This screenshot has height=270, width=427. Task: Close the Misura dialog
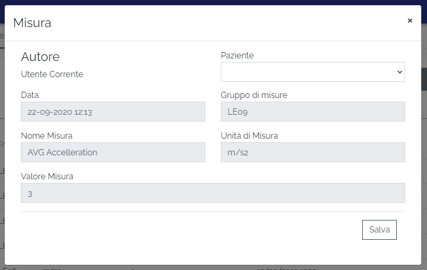410,20
